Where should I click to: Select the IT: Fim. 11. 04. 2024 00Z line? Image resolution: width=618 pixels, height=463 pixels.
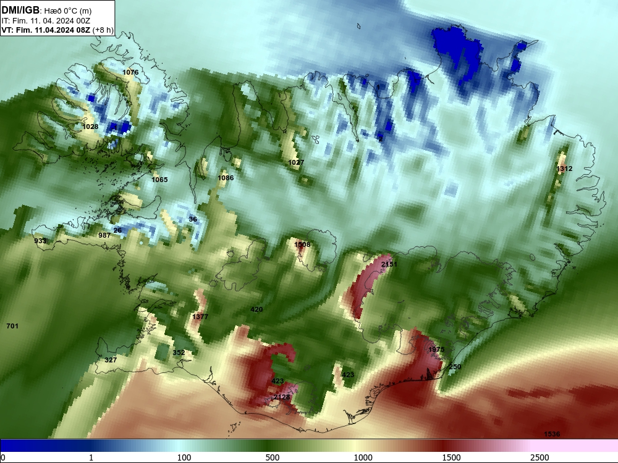46,20
